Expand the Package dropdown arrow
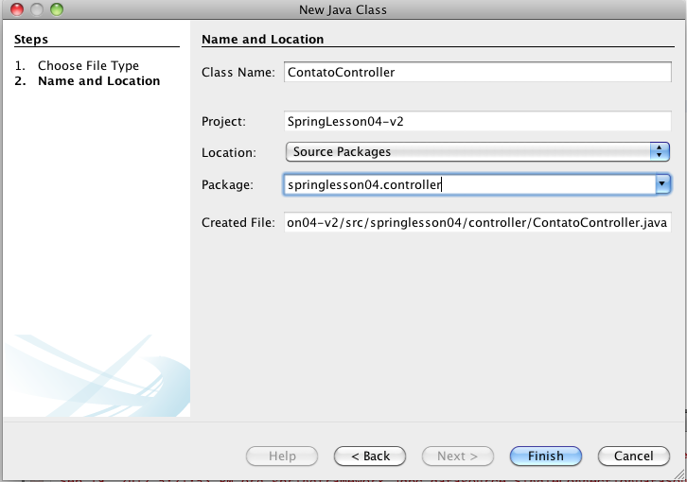687x482 pixels. [x=663, y=184]
